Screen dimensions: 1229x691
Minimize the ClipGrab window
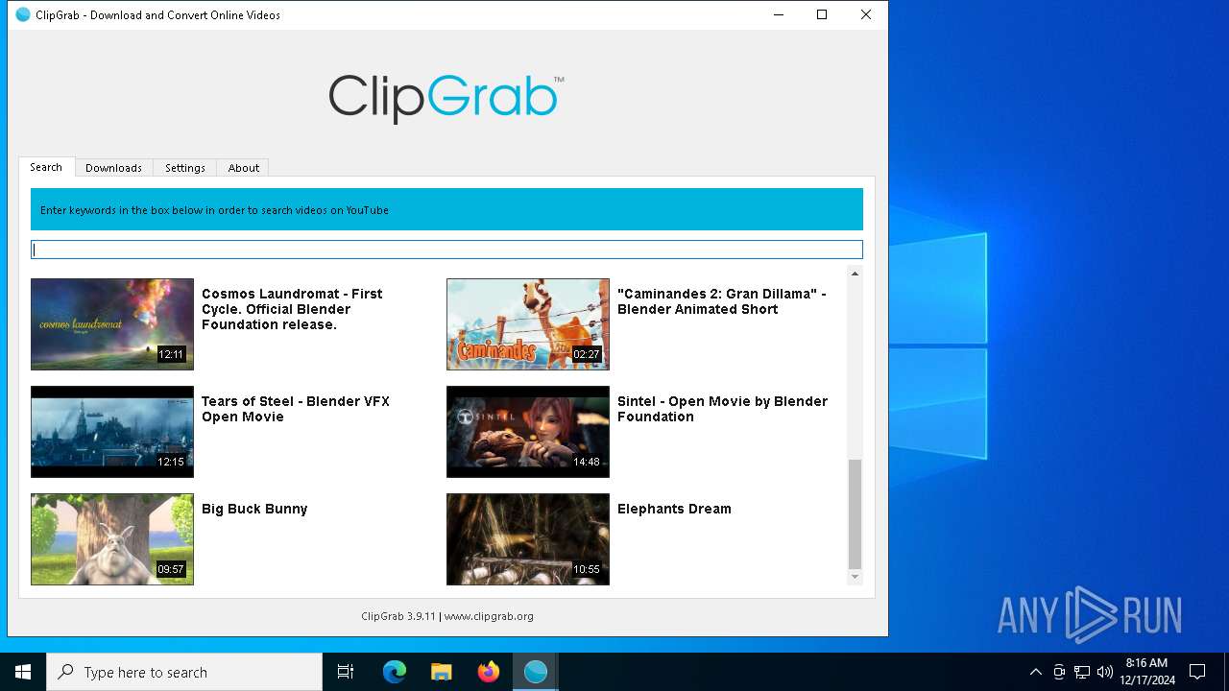[778, 15]
